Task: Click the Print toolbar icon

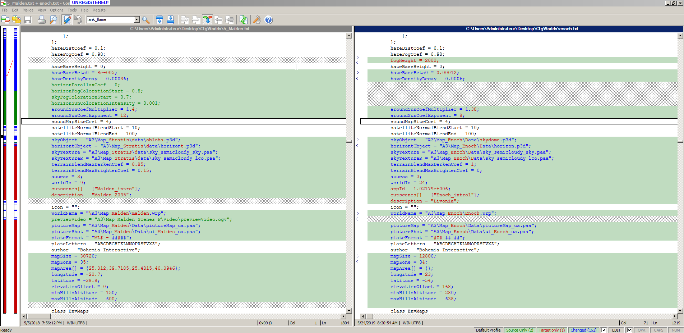Action: [x=42, y=20]
